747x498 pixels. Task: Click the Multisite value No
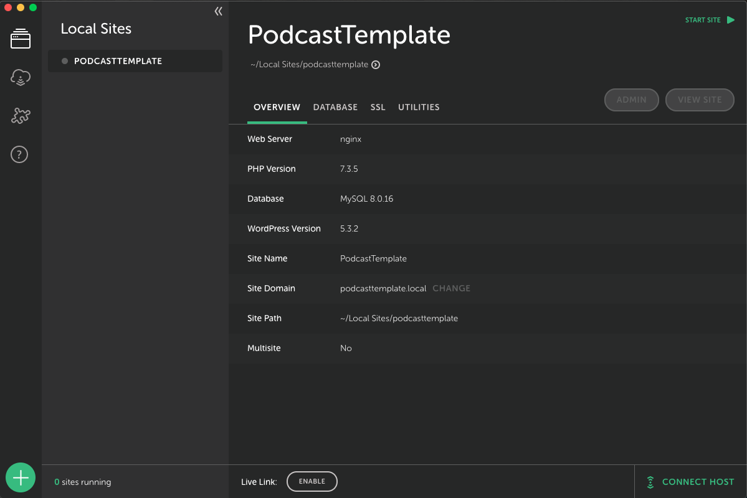346,349
